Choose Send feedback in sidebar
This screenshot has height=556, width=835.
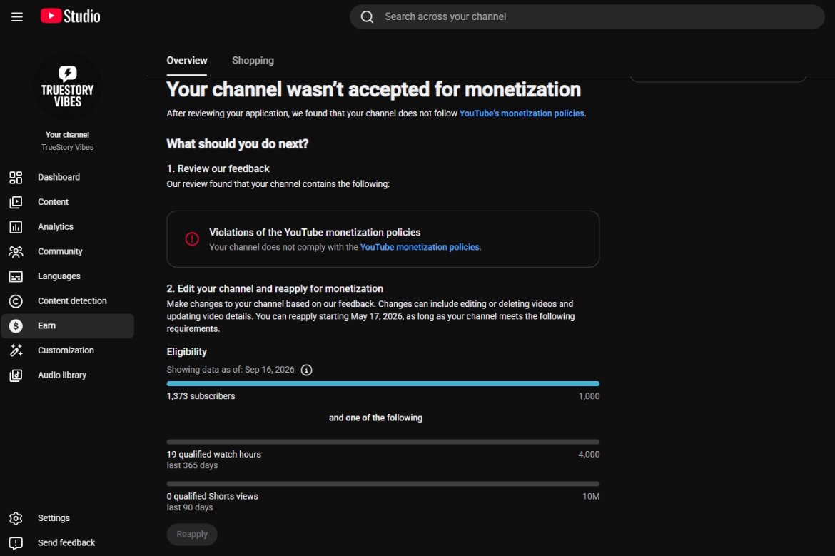68,542
